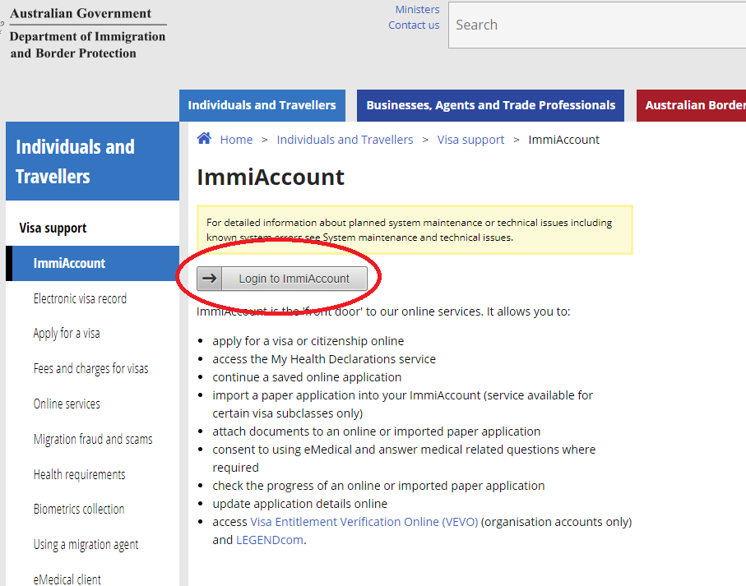
Task: Open Fees and charges for visas
Action: point(90,369)
